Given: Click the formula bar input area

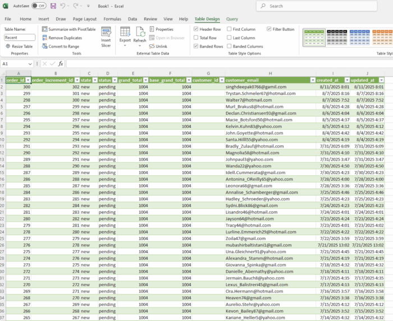Looking at the screenshot, I should pyautogui.click(x=229, y=64).
